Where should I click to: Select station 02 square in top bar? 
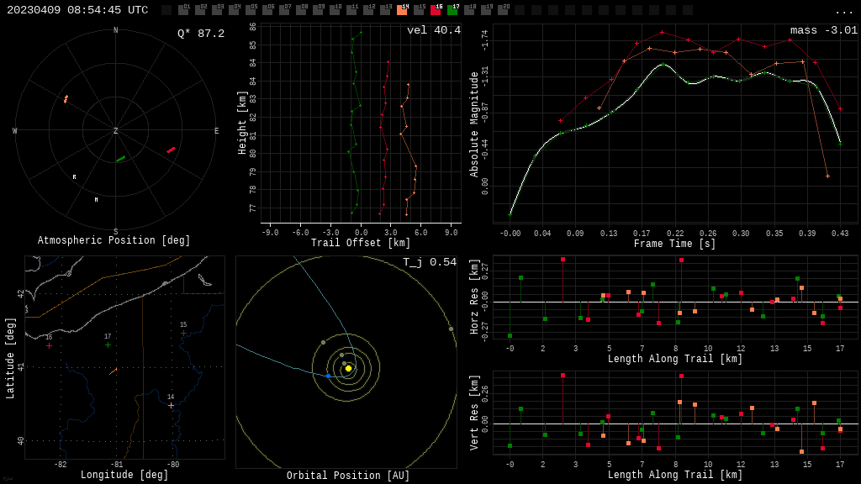pyautogui.click(x=200, y=10)
